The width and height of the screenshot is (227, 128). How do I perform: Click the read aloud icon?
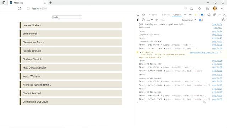click(185, 9)
